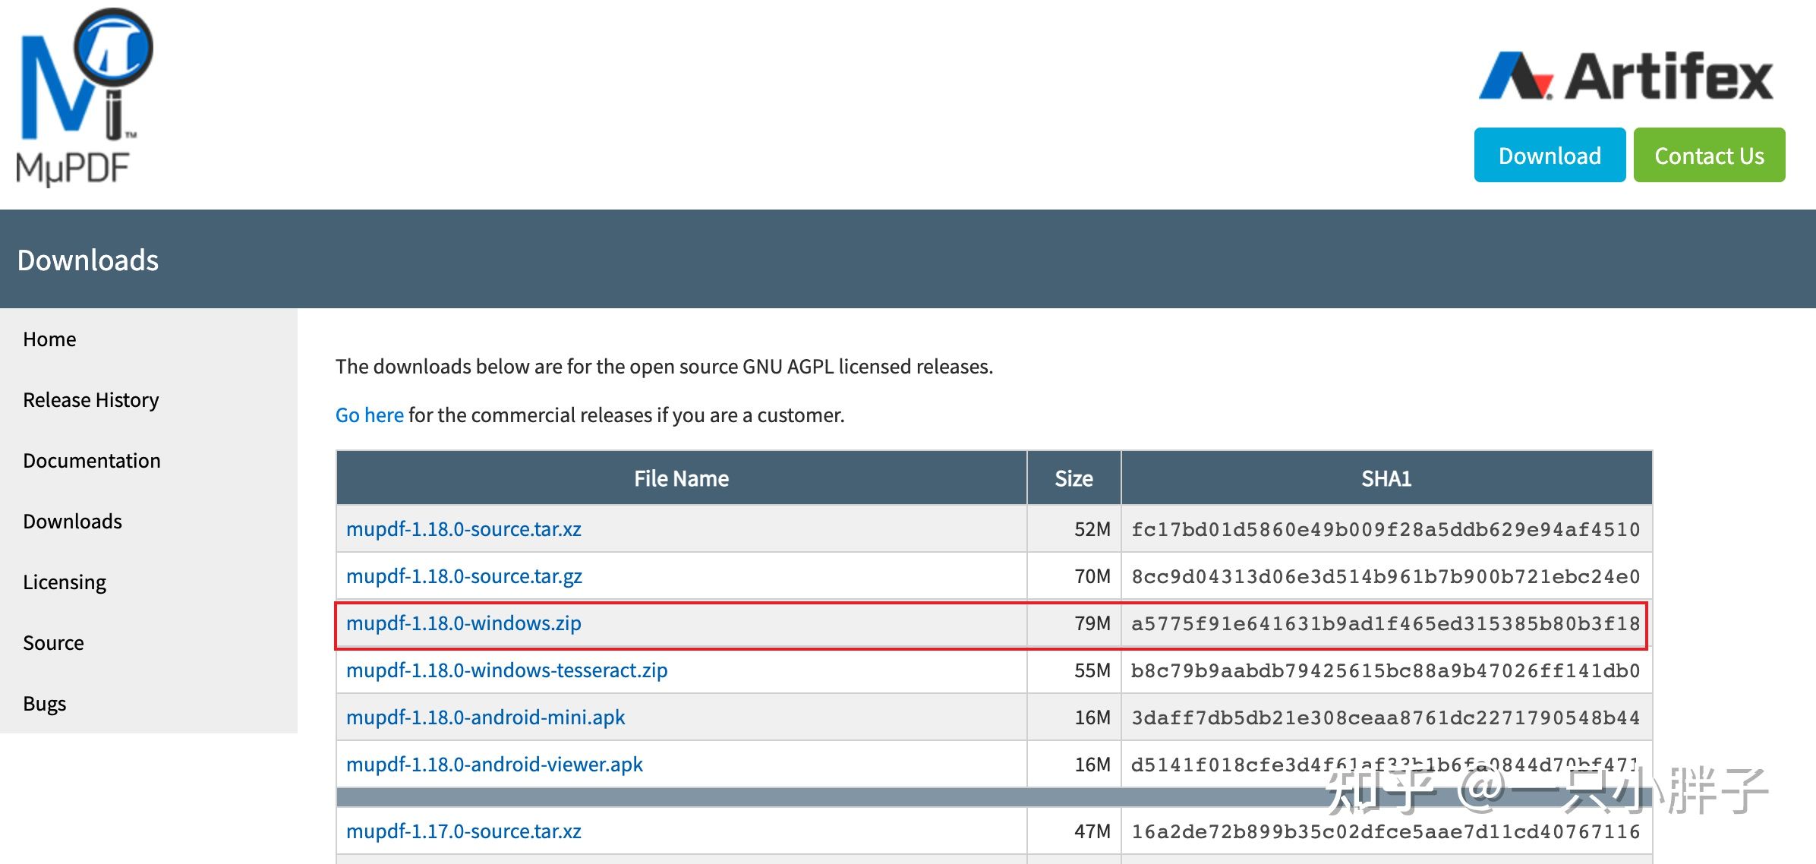Download mupdf-1.18.0-android-viewer.apk
The height and width of the screenshot is (864, 1816).
(x=494, y=765)
